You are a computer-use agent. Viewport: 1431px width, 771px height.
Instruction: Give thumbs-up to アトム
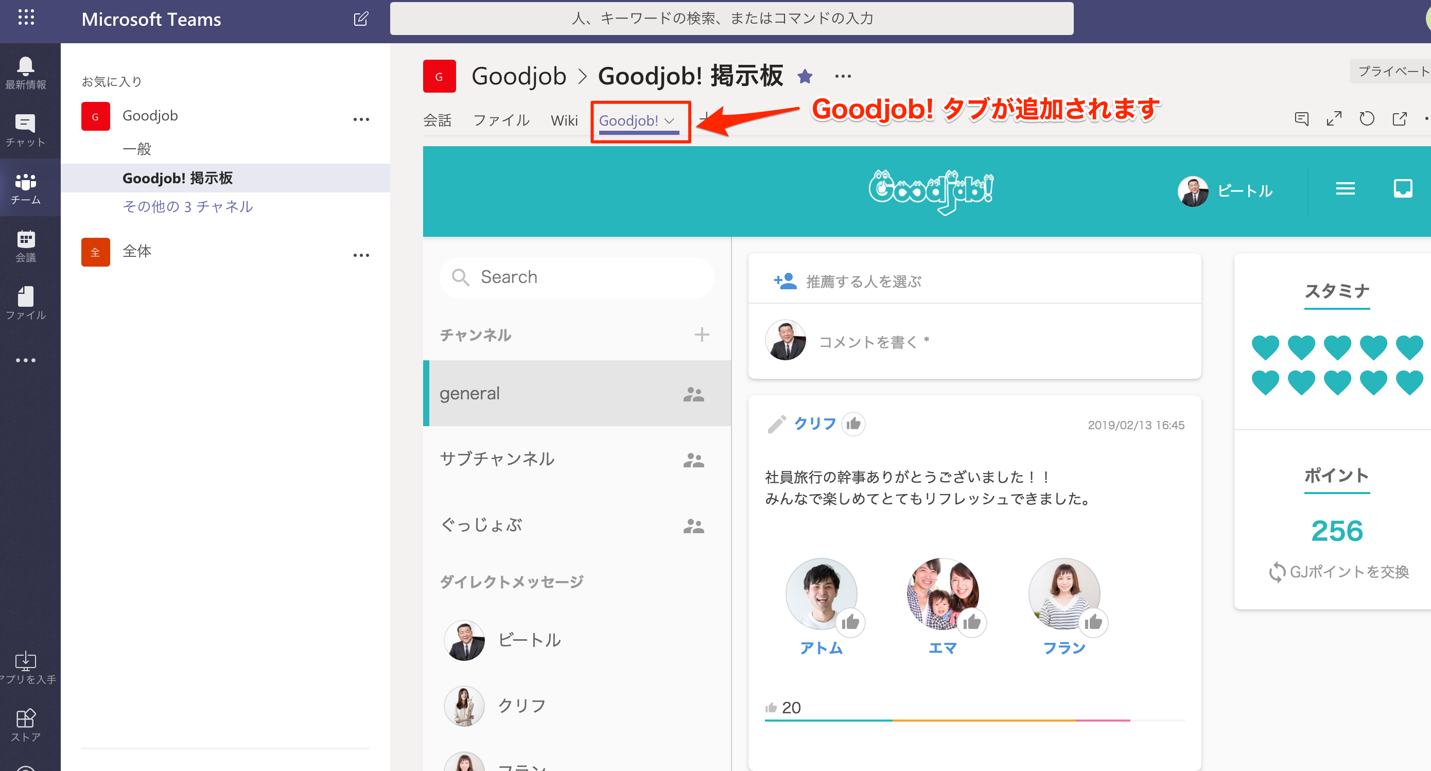pyautogui.click(x=850, y=622)
